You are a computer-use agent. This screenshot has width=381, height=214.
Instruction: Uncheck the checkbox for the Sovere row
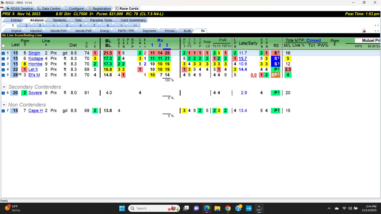point(3,93)
